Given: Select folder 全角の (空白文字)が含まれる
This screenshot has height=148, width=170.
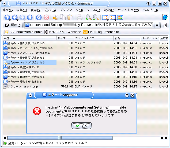Looking at the screenshot, I should click(x=24, y=43).
